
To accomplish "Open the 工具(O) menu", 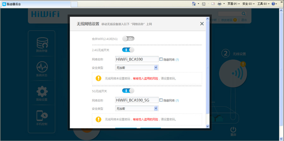I will click(x=263, y=4).
